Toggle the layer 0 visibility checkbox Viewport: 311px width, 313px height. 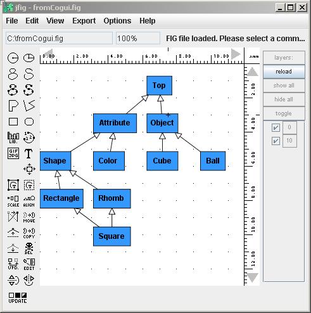276,127
